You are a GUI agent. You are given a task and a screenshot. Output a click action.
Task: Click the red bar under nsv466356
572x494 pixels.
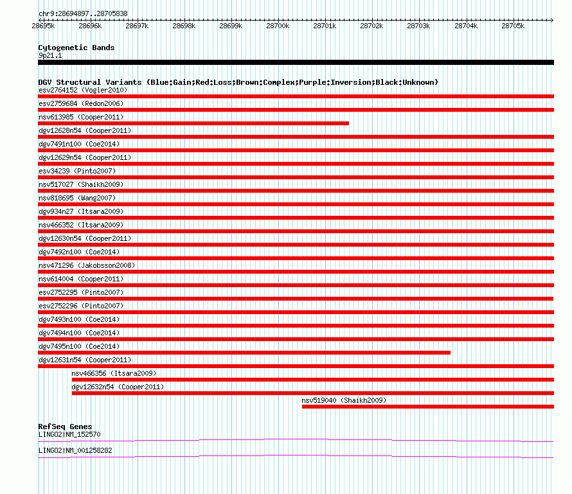(x=313, y=380)
